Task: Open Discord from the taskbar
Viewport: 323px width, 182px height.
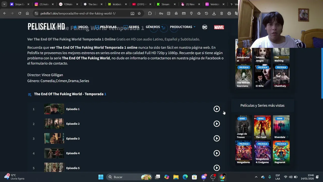Action: (204, 177)
